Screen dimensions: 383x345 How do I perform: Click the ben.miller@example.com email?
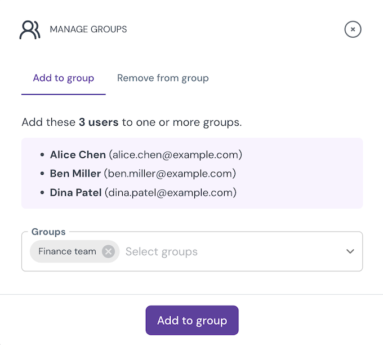click(170, 174)
